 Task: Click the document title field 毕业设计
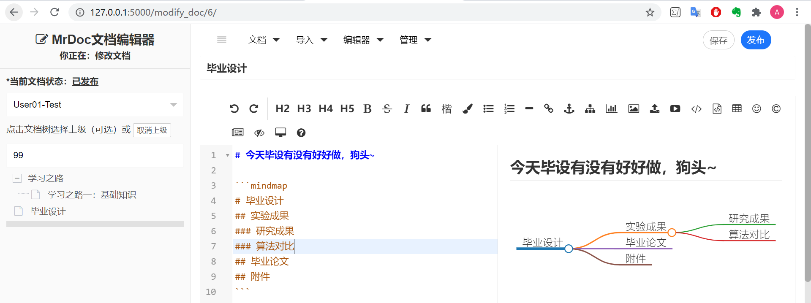pyautogui.click(x=497, y=68)
